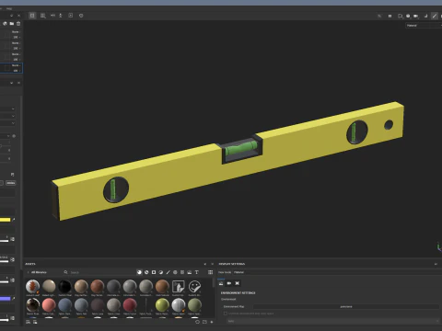The width and height of the screenshot is (442, 331).
Task: Select the black glossy material sphere
Action: pos(64,287)
